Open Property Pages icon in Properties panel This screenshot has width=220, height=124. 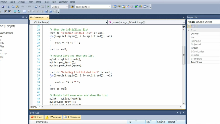pyautogui.click(x=197, y=26)
